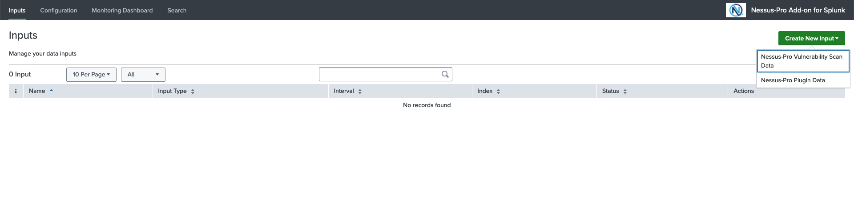Screen dimensions: 854x212
Task: Select Nessus-Pro Vulnerability Scan Data option
Action: 803,61
